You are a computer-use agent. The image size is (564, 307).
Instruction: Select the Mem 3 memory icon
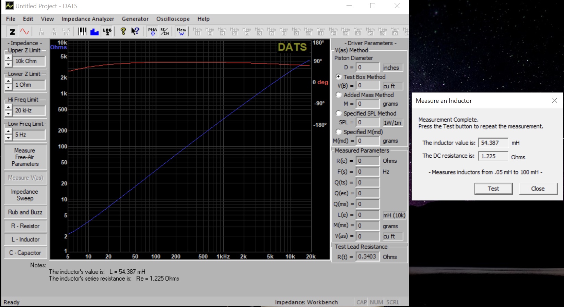point(222,32)
